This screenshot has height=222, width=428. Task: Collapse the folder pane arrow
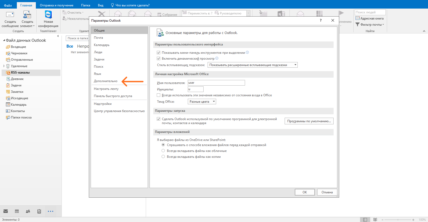[x=58, y=36]
